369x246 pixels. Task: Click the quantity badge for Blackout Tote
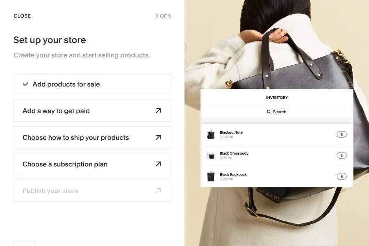click(x=342, y=134)
